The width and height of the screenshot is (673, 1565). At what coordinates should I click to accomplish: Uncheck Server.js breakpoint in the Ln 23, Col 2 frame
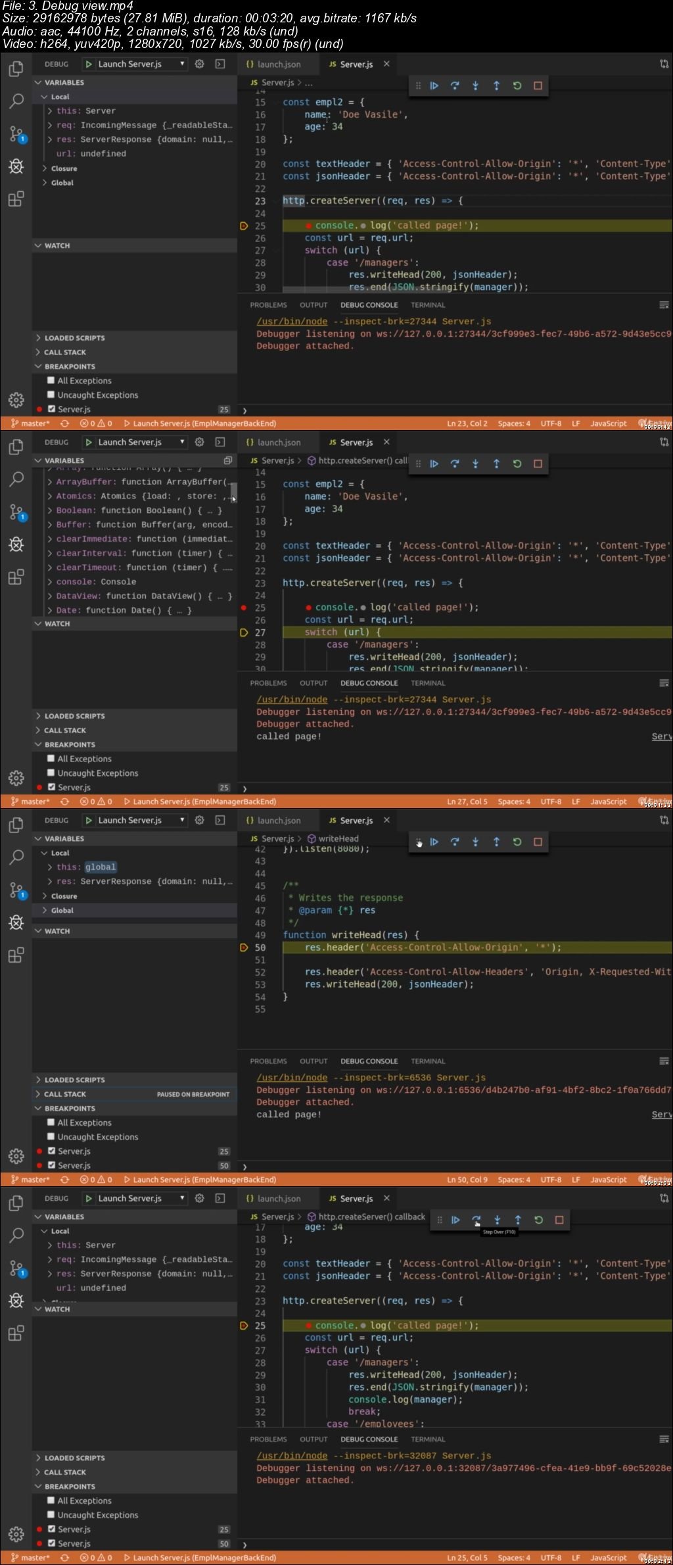pos(51,409)
